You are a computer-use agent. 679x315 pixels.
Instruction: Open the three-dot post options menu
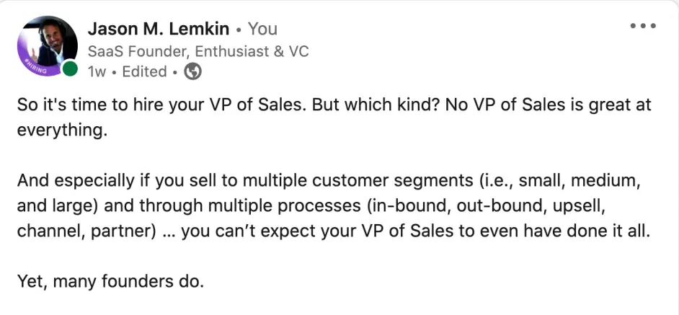(x=643, y=26)
